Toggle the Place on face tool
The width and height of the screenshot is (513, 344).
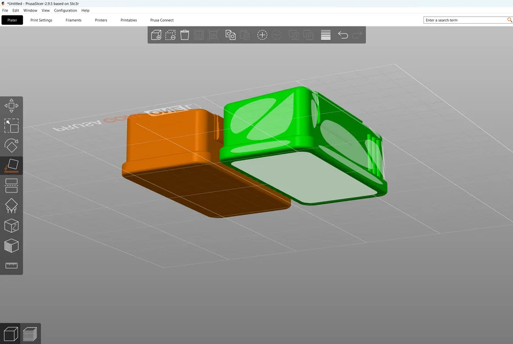coord(12,166)
